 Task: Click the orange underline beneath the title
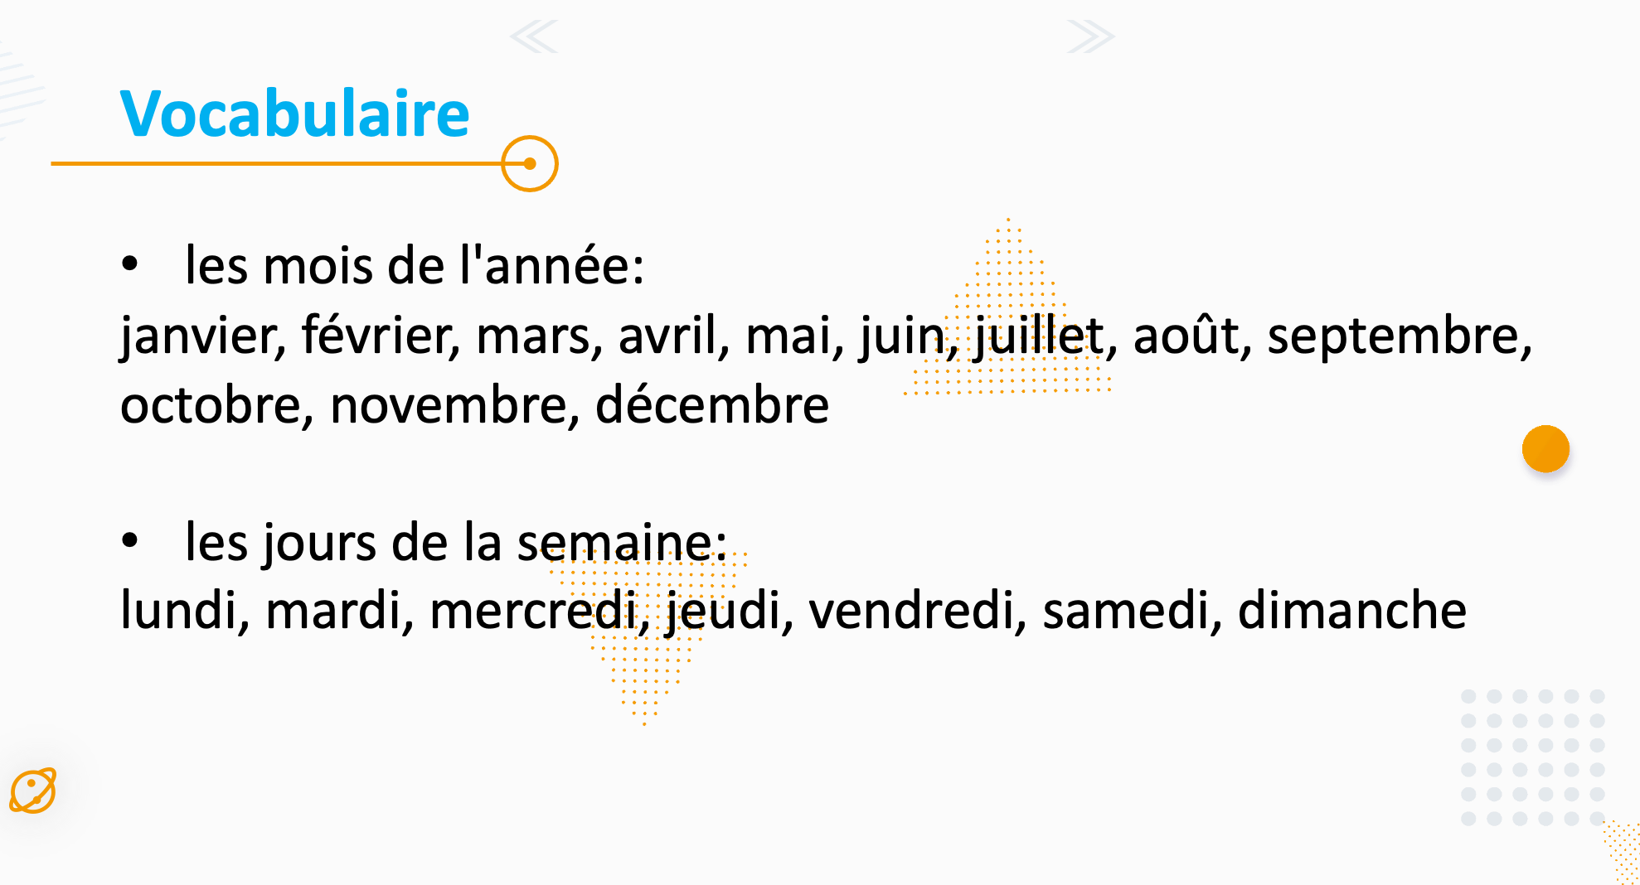tap(274, 164)
